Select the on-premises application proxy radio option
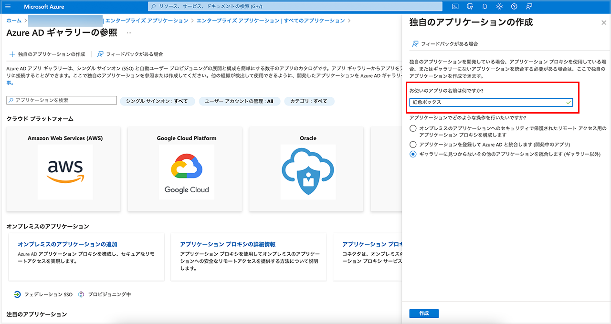Viewport: 611px width, 324px height. click(413, 128)
